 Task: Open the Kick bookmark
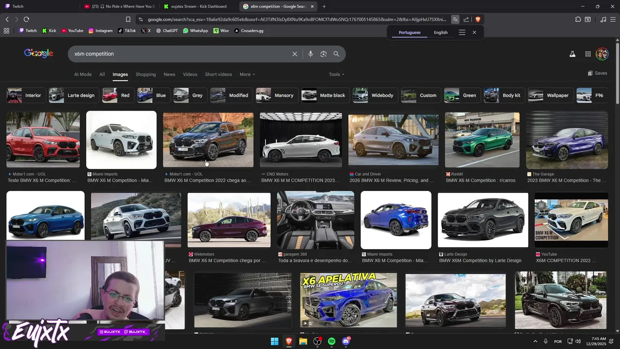pos(49,31)
